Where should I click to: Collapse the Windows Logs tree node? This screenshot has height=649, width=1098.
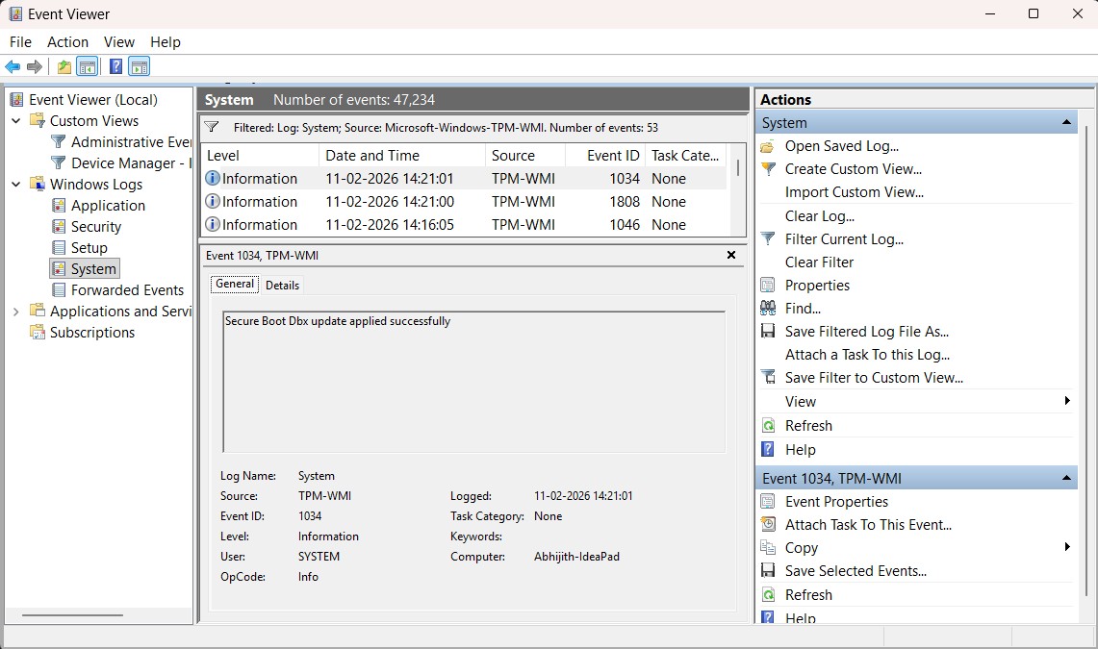[x=14, y=184]
